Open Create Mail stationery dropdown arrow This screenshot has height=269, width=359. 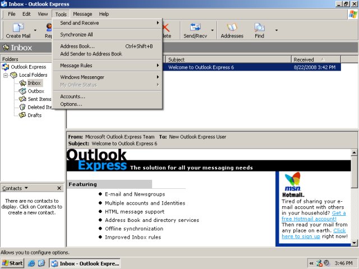pos(35,30)
